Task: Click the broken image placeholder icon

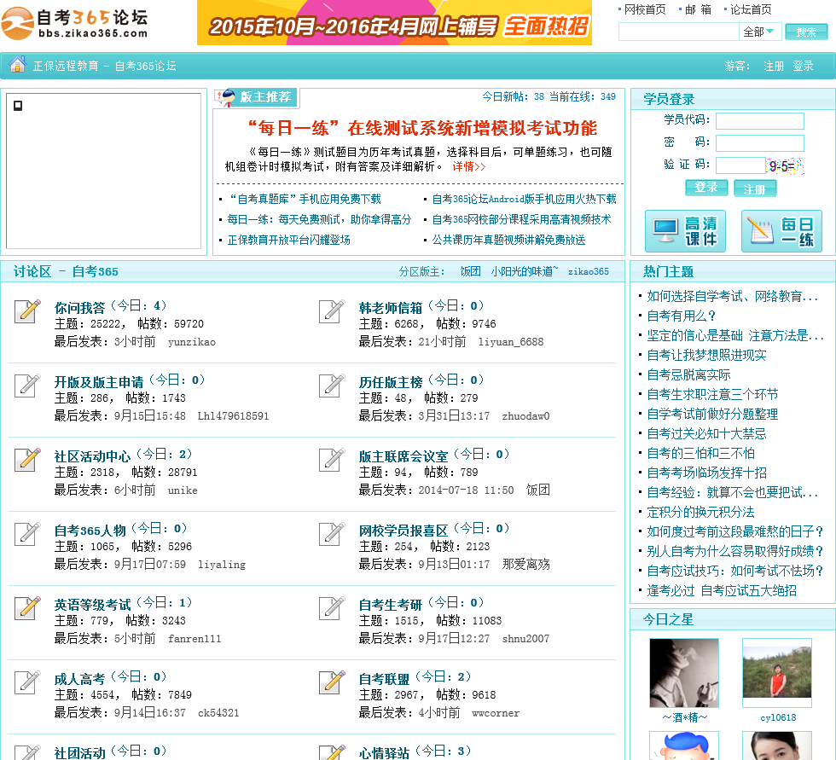Action: tap(18, 106)
